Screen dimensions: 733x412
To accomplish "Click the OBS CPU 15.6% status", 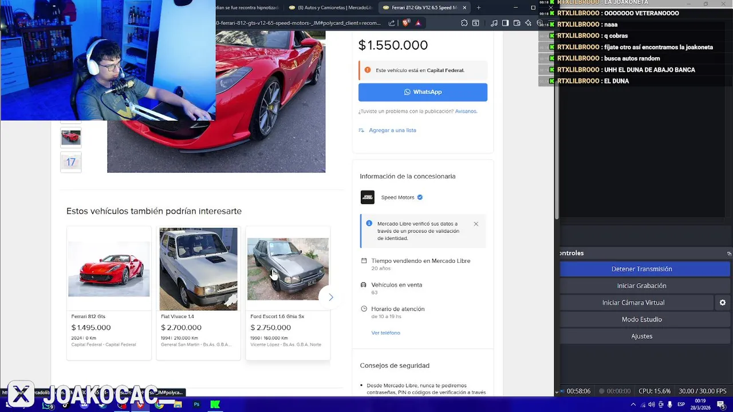I will click(655, 391).
